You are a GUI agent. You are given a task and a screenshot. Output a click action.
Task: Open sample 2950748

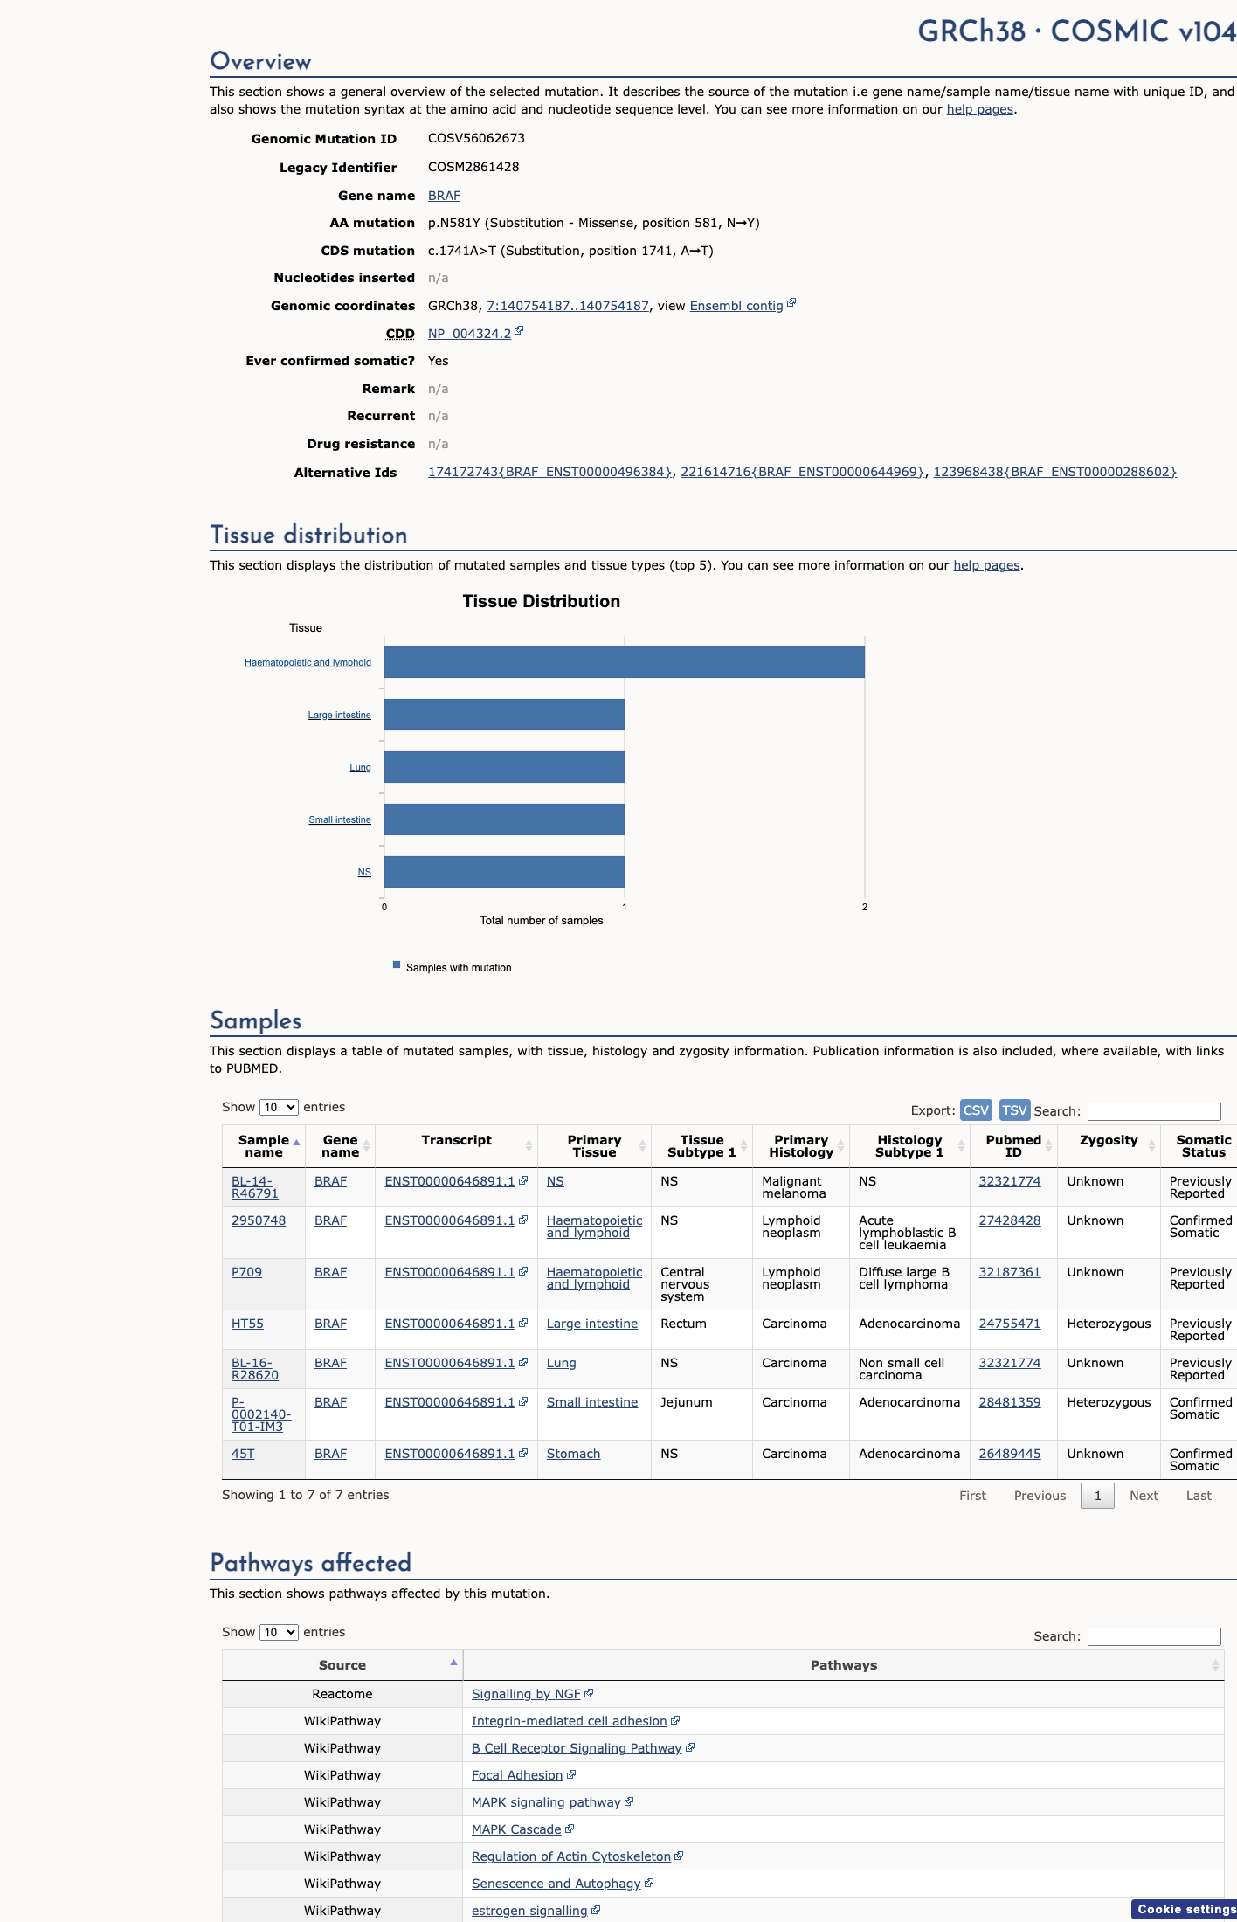259,1220
